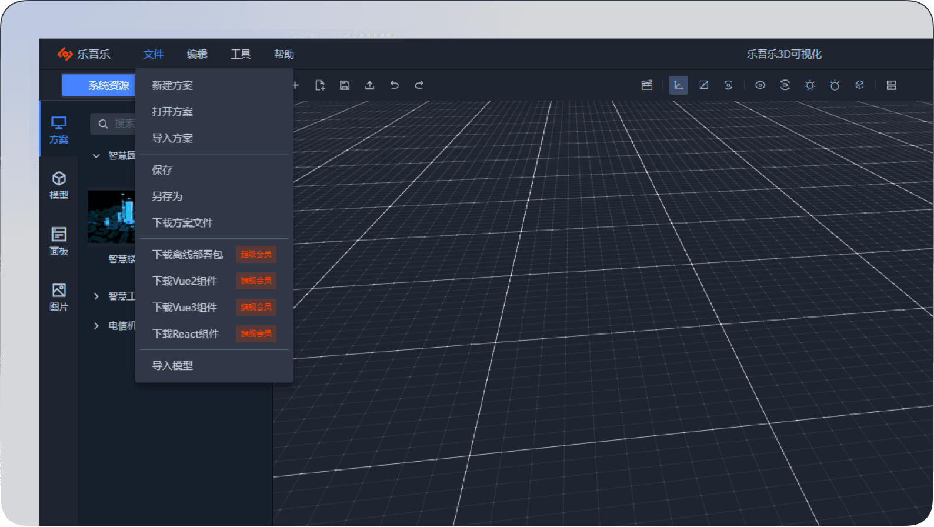This screenshot has width=934, height=527.
Task: Open the 编辑 menu in menu bar
Action: click(x=197, y=54)
